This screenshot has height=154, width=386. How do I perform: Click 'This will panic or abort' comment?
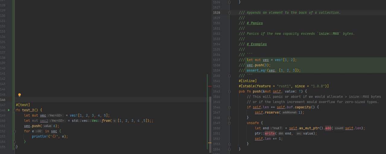pos(314,97)
